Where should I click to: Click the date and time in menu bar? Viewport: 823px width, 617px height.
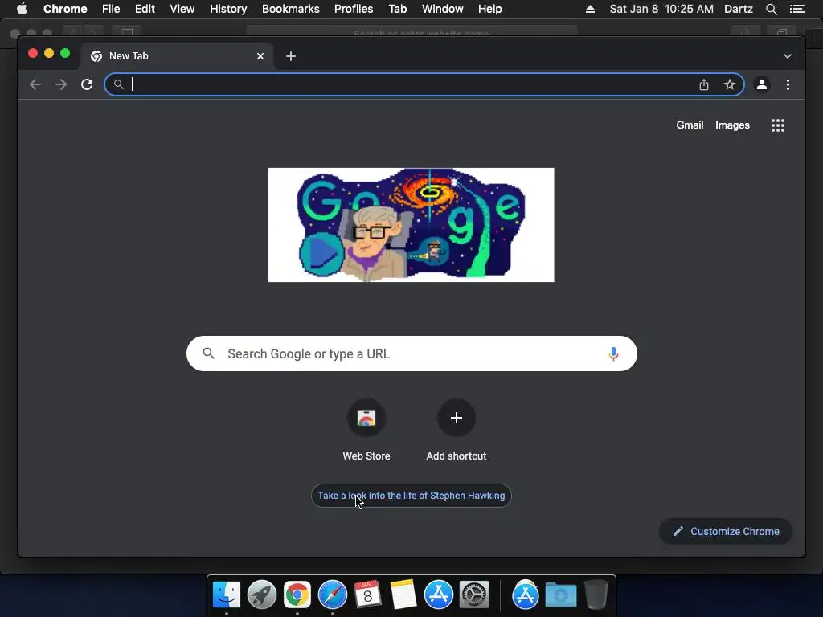coord(661,9)
